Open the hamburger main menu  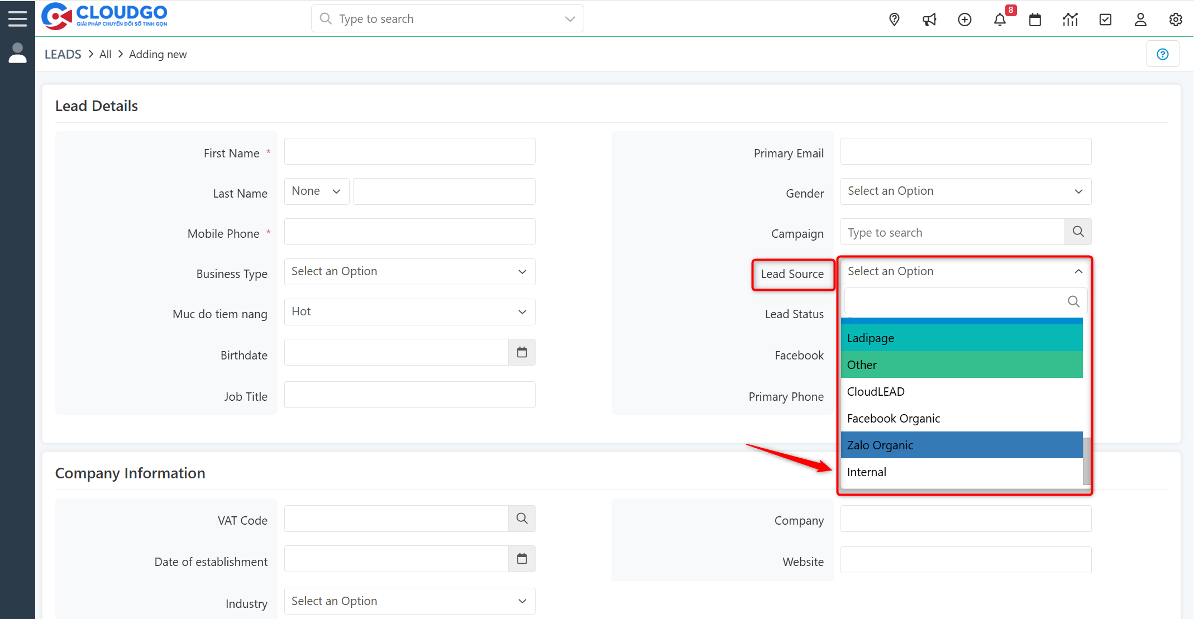(17, 18)
